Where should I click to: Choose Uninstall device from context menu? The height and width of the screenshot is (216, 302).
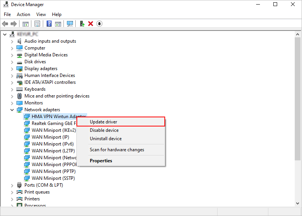click(121, 139)
